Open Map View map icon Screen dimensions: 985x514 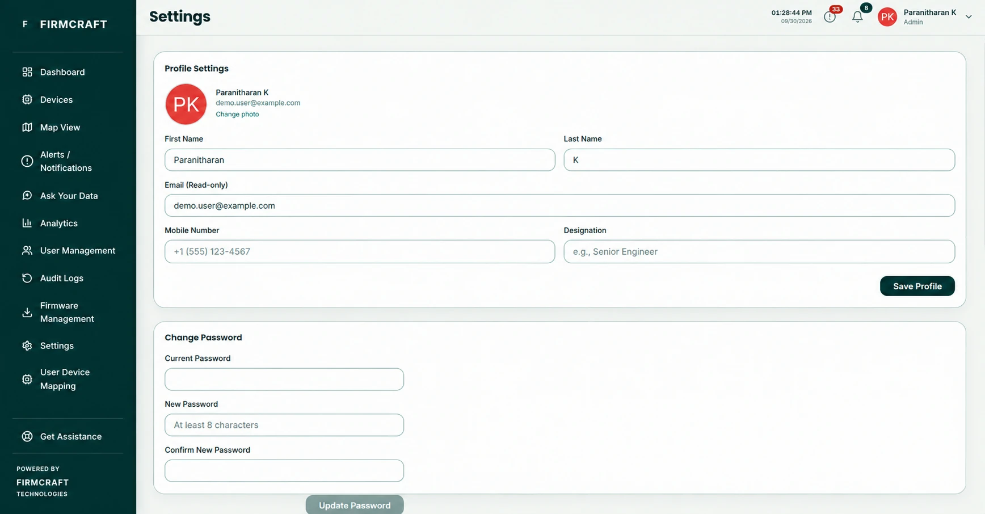click(27, 127)
